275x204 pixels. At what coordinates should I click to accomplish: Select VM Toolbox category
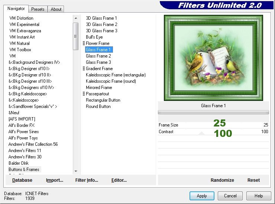click(x=20, y=50)
